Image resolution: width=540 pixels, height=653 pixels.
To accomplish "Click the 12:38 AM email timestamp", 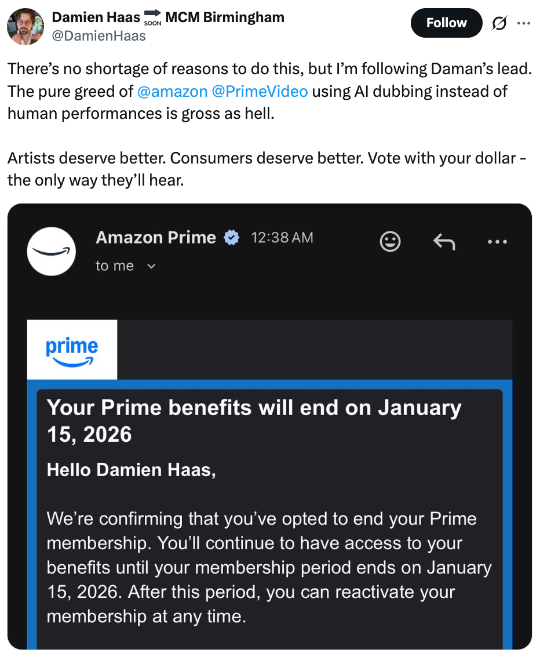I will 282,237.
